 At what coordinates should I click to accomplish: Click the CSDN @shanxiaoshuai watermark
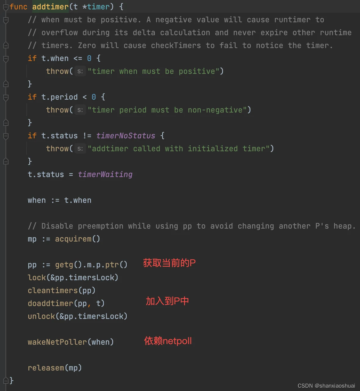[x=326, y=386]
